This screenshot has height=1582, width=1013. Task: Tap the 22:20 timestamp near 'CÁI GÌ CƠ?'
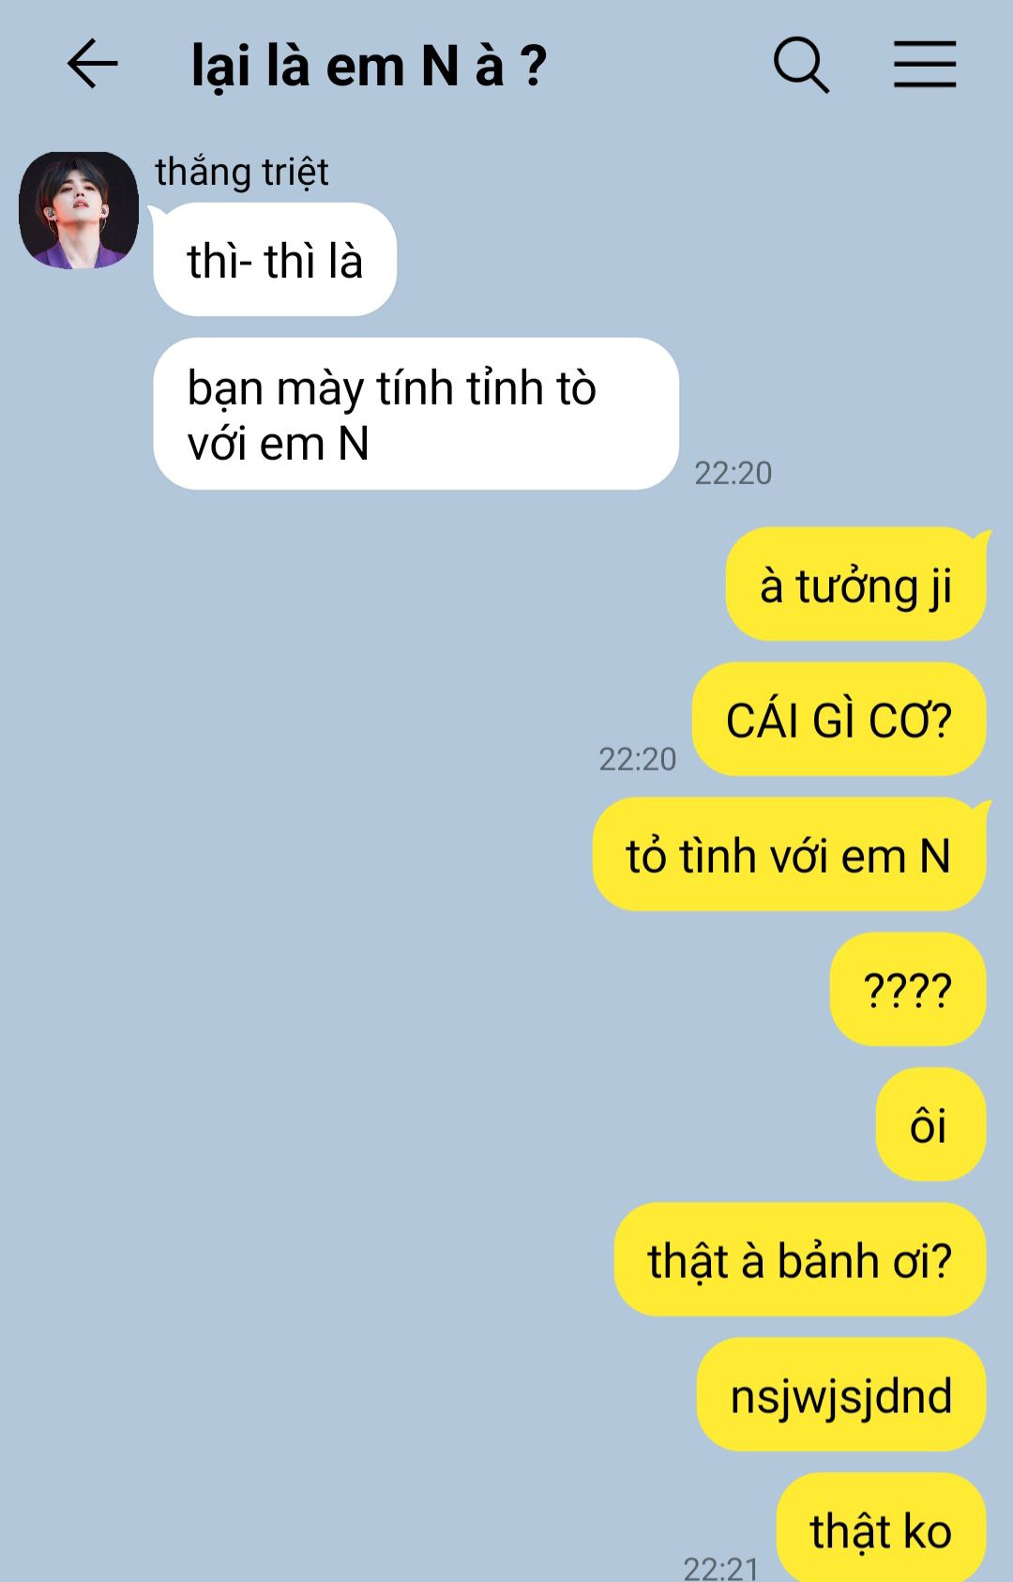[x=638, y=759]
